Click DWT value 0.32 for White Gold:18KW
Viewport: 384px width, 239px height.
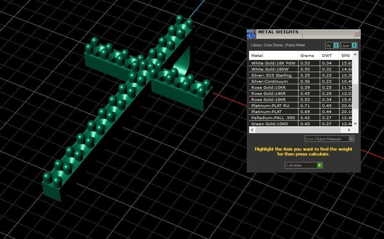coord(327,69)
